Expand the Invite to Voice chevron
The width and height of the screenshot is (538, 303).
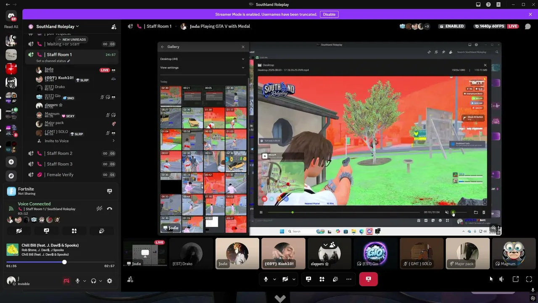coord(113,141)
